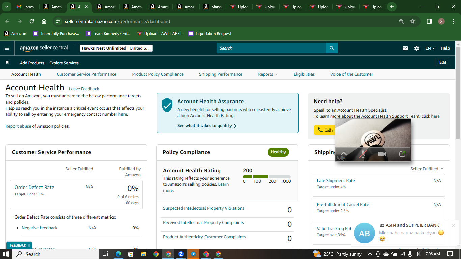This screenshot has width=461, height=259.
Task: Open the Seller Central hamburger menu
Action: tap(7, 48)
